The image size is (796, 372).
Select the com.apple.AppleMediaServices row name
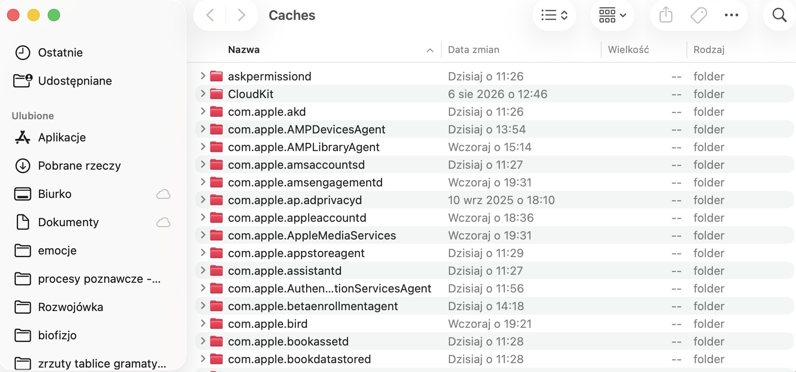pos(312,235)
